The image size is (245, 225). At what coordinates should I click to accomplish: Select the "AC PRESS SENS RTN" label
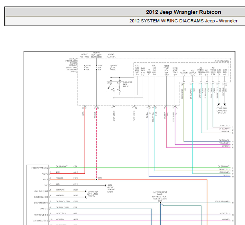tap(213, 71)
